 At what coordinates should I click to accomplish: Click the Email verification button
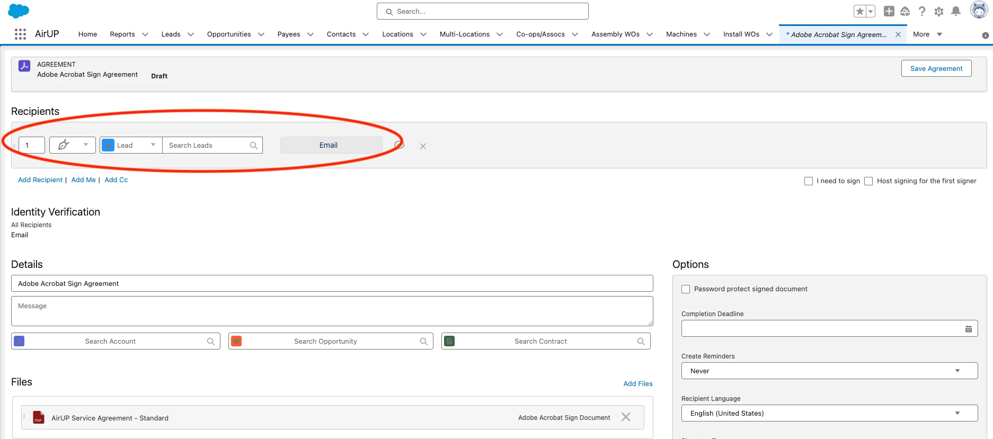(331, 145)
